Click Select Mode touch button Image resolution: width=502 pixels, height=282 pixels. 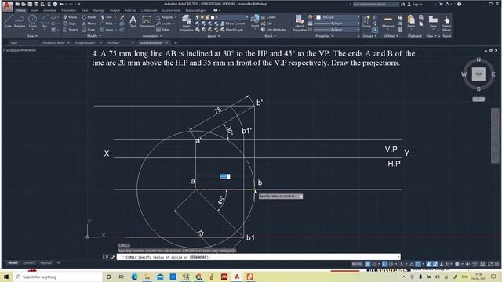(x=446, y=23)
